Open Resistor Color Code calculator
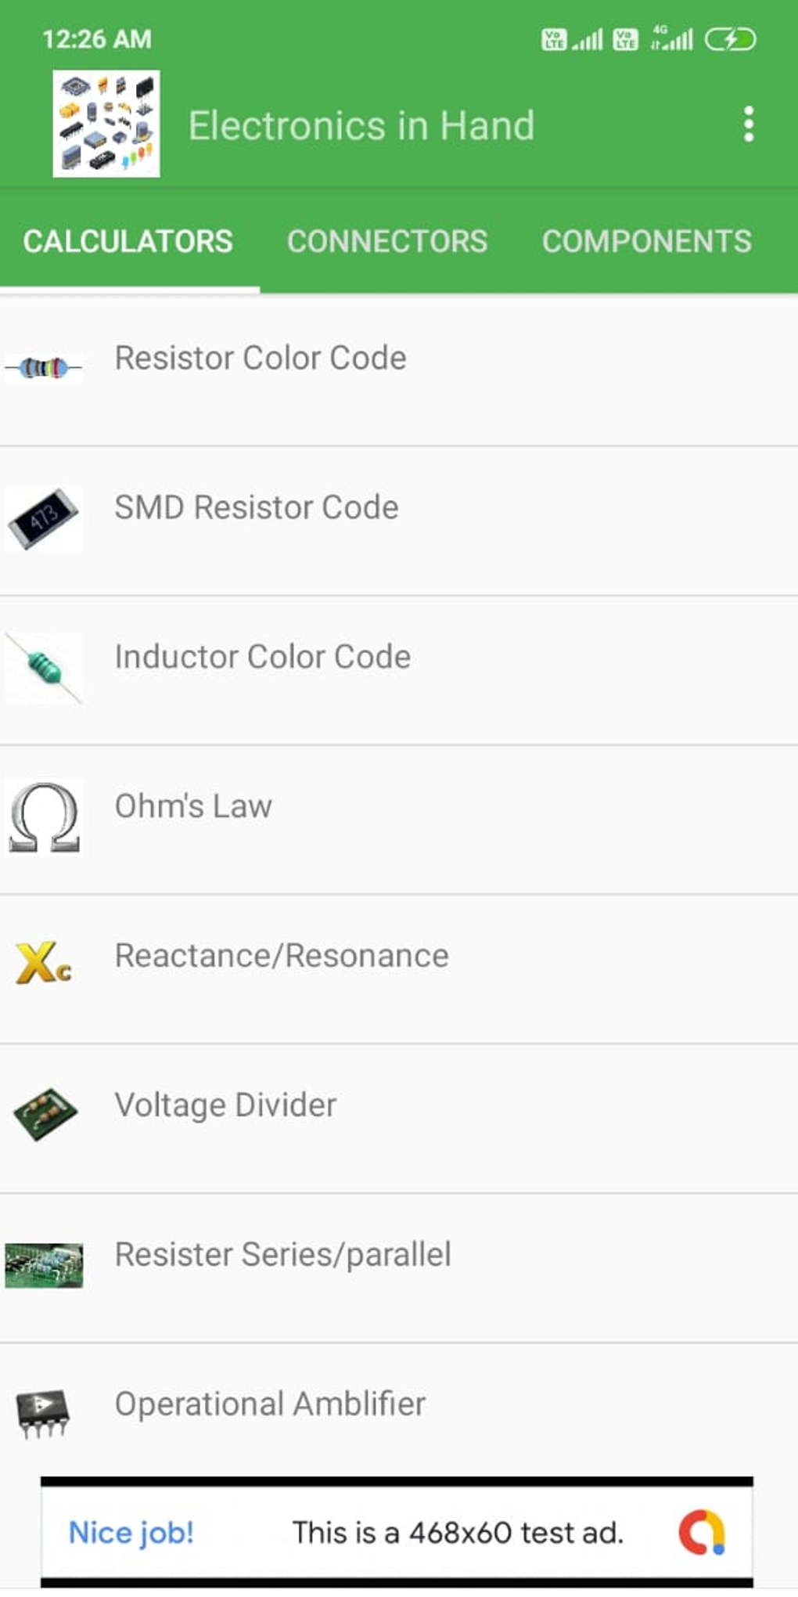Screen dimensions: 798x1597 pyautogui.click(x=261, y=359)
